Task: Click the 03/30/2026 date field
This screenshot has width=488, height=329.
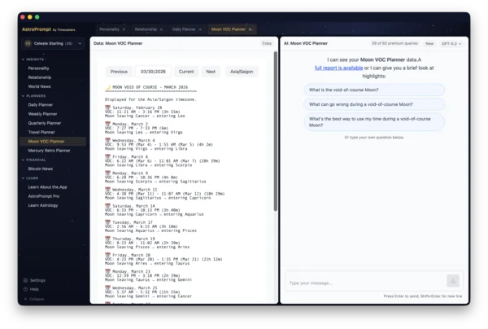Action: 153,72
